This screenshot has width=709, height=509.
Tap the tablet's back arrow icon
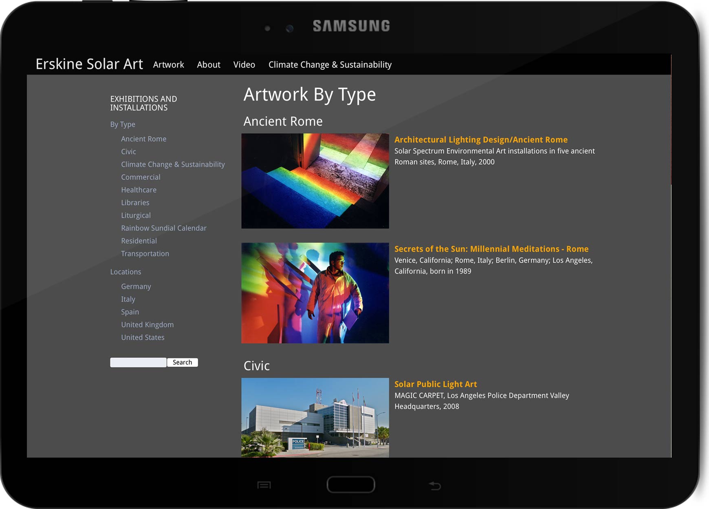coord(435,485)
